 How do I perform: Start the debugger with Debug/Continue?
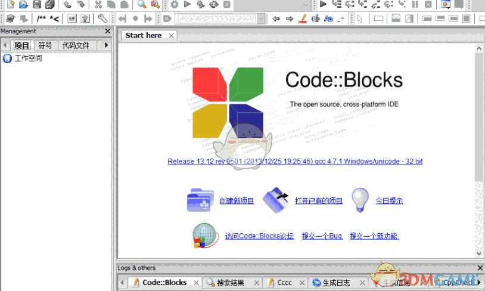point(323,4)
